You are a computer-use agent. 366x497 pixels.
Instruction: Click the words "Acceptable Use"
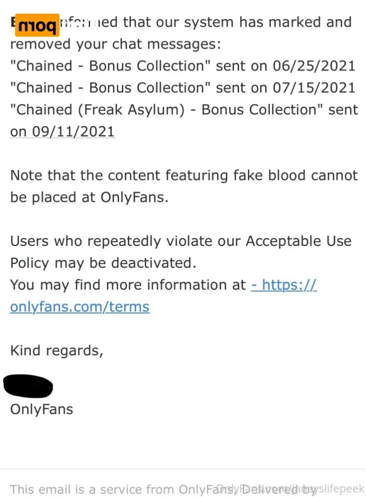[299, 241]
